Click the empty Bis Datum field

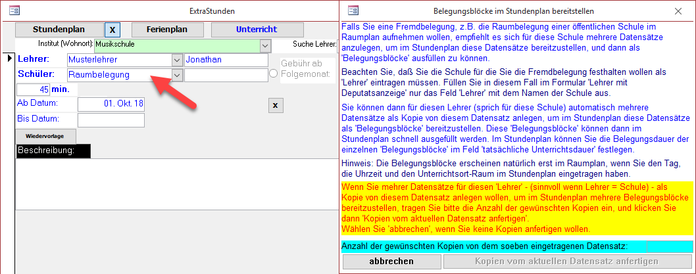[111, 120]
